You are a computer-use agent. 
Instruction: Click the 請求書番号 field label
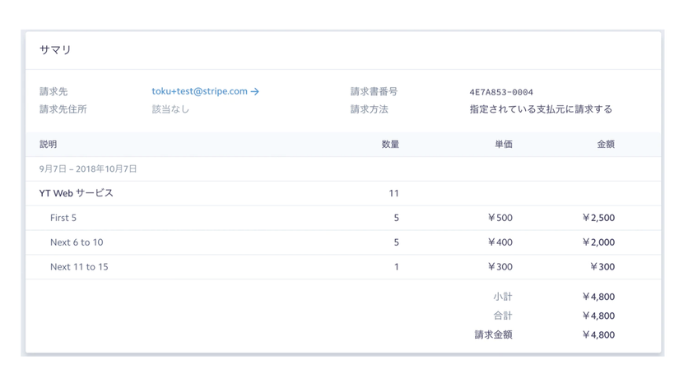click(374, 92)
